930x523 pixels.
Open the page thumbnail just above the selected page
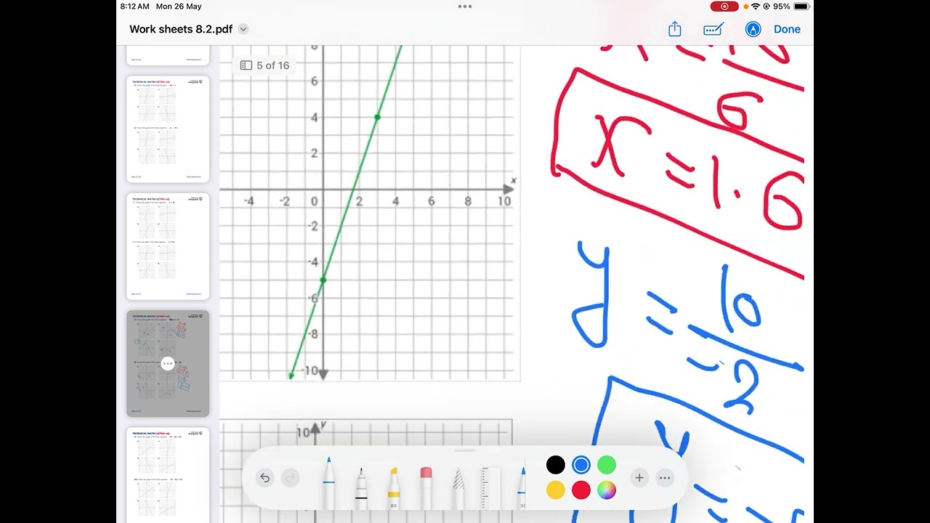coord(168,246)
